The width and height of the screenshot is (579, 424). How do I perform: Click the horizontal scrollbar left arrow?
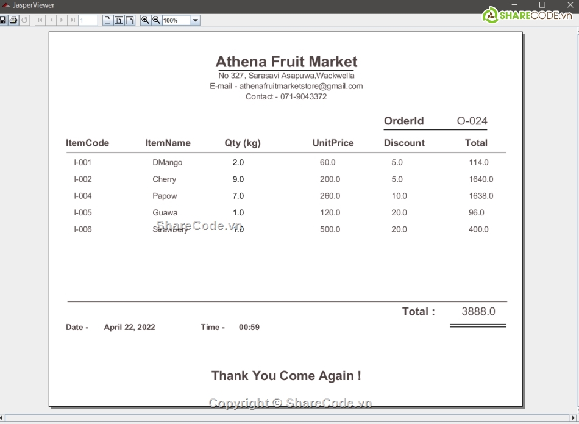[x=2, y=419]
